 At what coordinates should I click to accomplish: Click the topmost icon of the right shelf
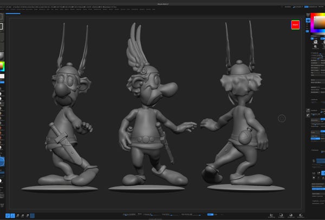pyautogui.click(x=308, y=15)
